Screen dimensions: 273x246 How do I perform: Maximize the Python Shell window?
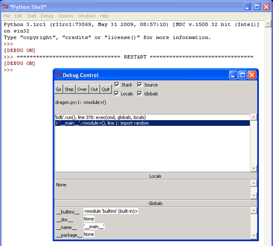[x=257, y=7]
